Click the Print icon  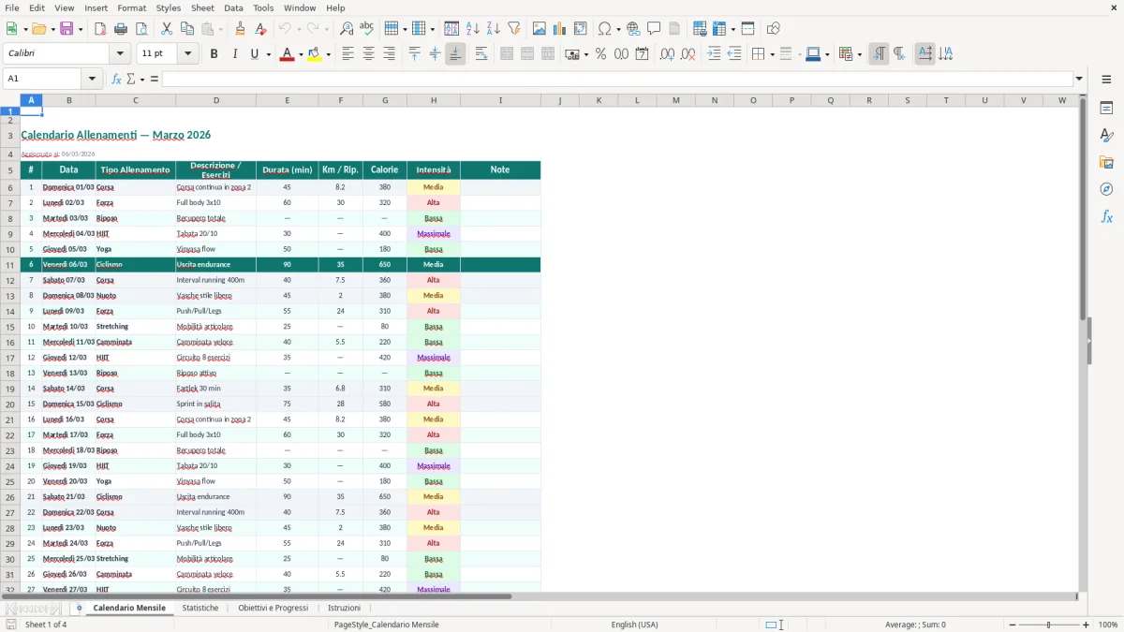tap(121, 29)
